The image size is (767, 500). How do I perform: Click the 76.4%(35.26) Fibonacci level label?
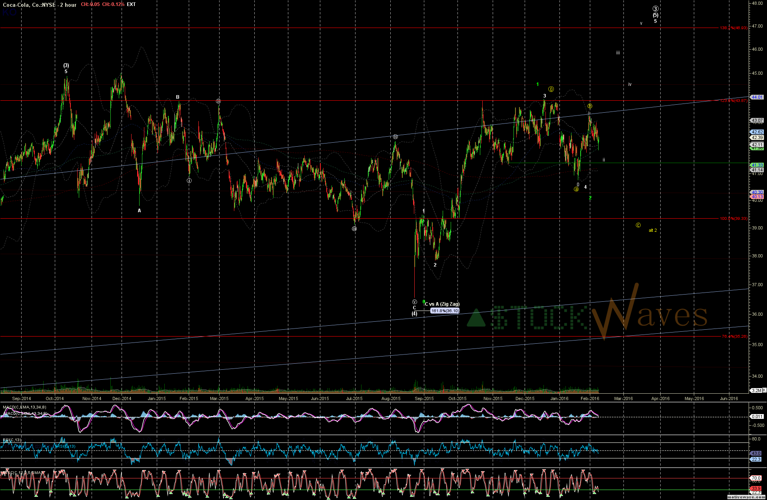coord(734,337)
